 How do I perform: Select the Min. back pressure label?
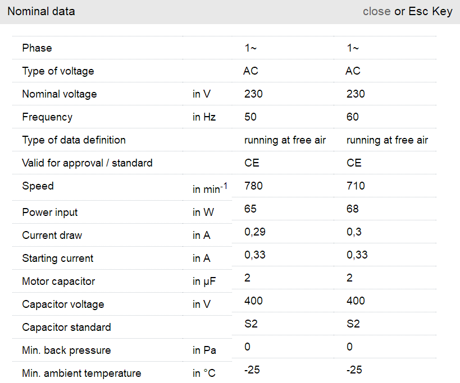[x=66, y=350]
